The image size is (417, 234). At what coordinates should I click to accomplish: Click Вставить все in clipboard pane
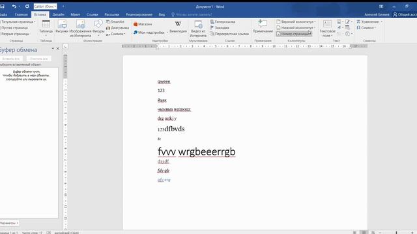click(x=11, y=58)
